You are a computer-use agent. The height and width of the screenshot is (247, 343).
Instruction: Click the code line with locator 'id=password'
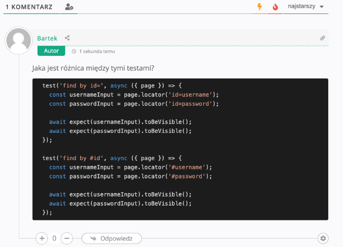(x=134, y=104)
